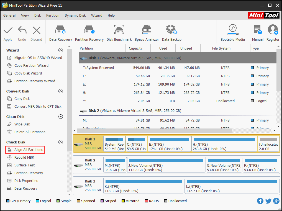
Task: Click partition list horizontal scrollbar right arrow
Action: (274, 130)
